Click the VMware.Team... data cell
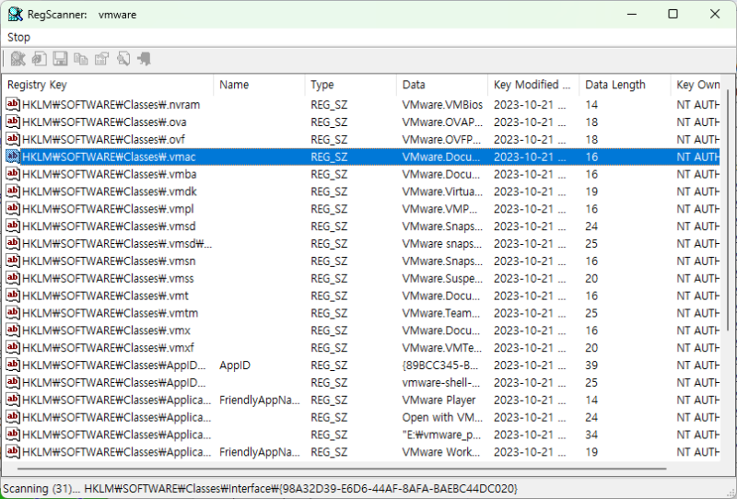 (x=441, y=313)
